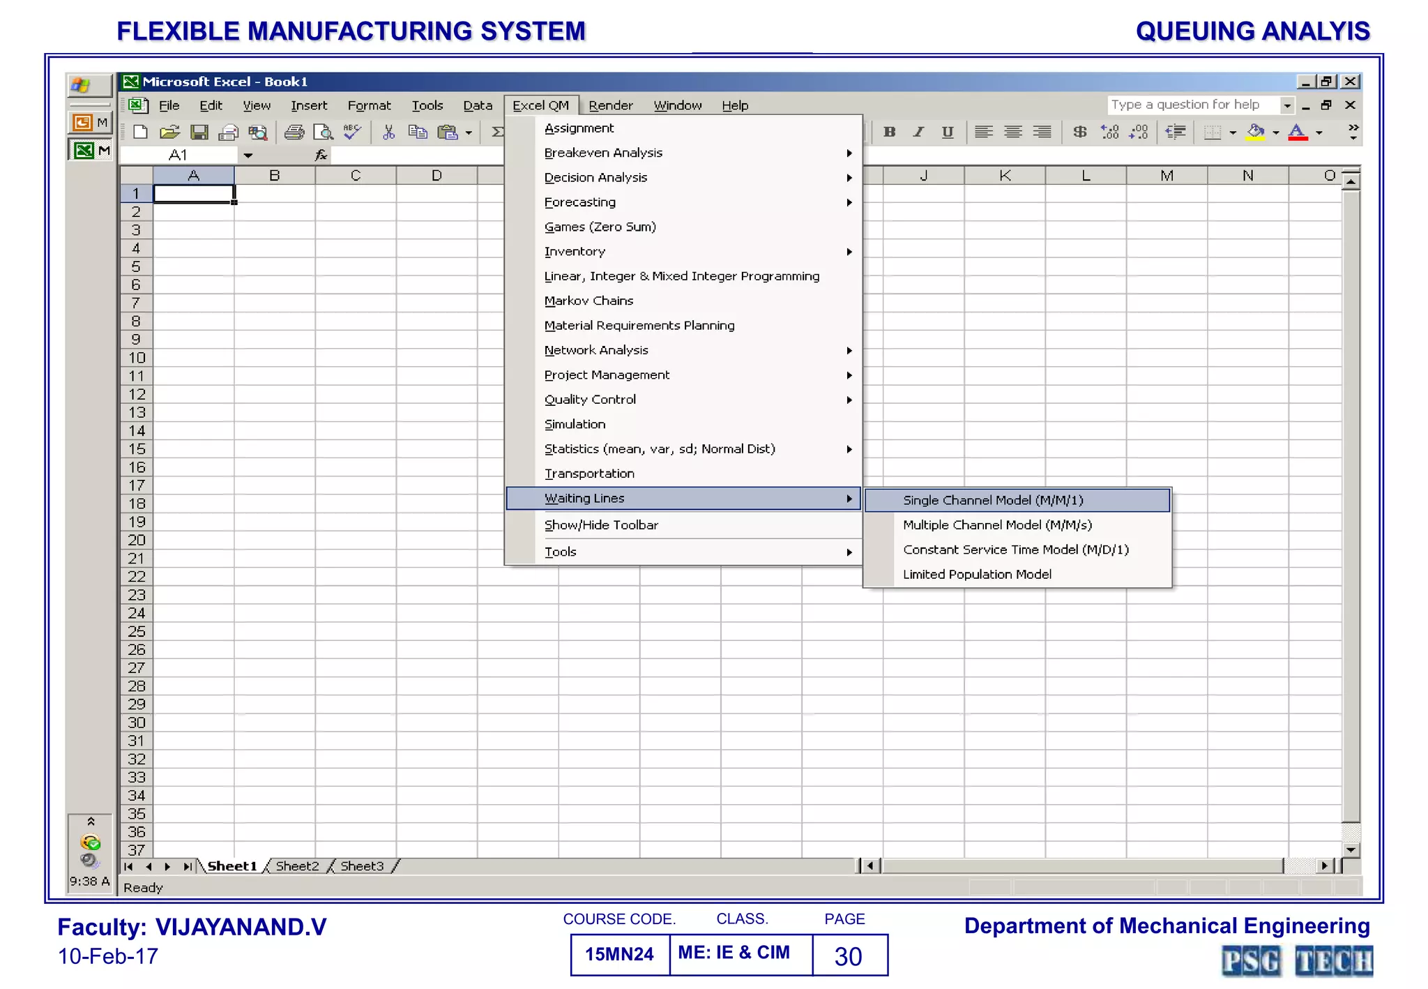The image size is (1428, 989).
Task: Toggle Underline formatting
Action: point(947,132)
